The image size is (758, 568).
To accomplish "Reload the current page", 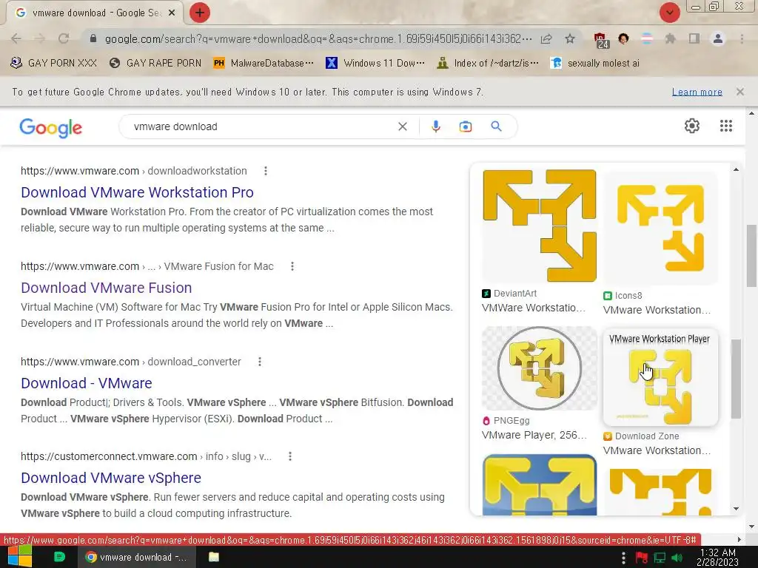I will (x=64, y=38).
